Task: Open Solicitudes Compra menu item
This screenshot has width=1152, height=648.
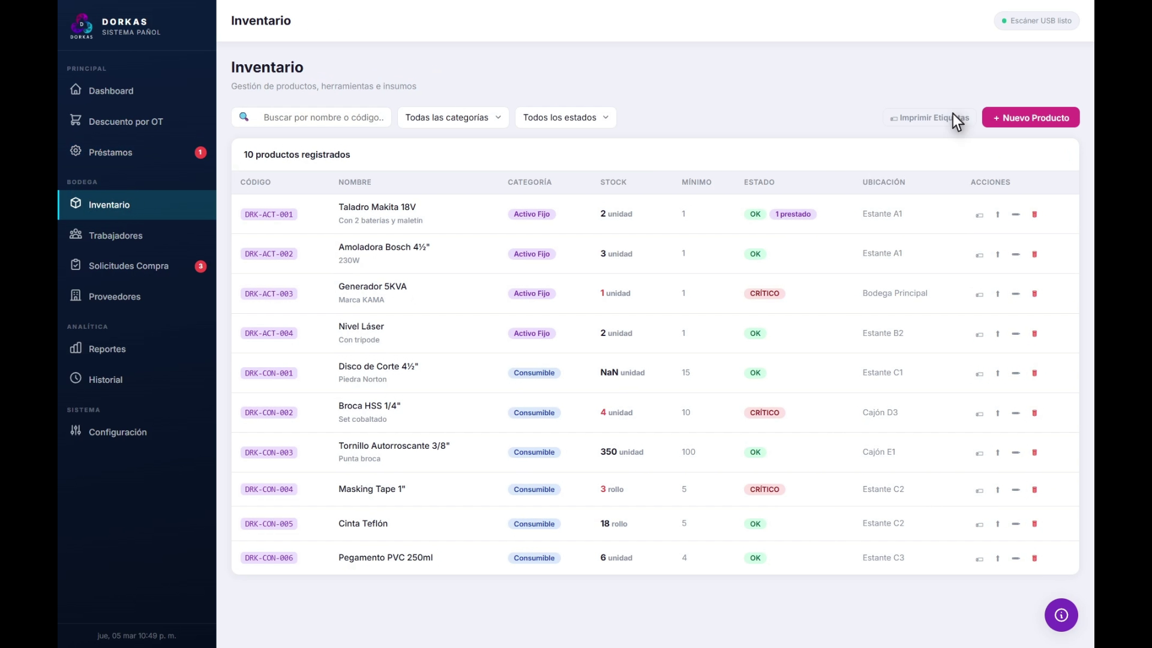Action: [128, 266]
